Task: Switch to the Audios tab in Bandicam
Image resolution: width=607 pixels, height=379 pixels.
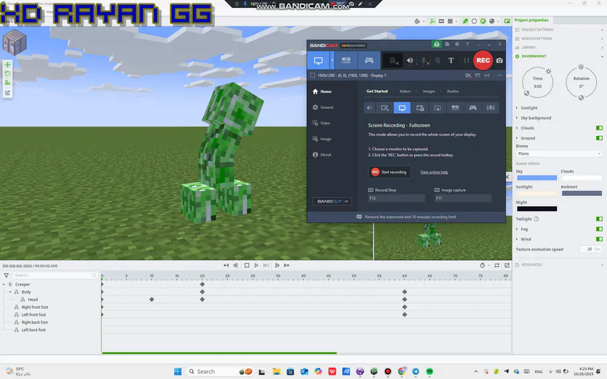Action: click(x=453, y=92)
